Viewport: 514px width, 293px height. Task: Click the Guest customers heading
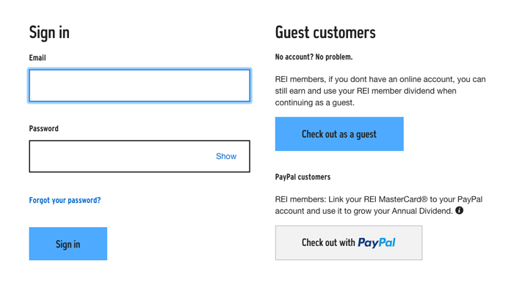tap(325, 32)
